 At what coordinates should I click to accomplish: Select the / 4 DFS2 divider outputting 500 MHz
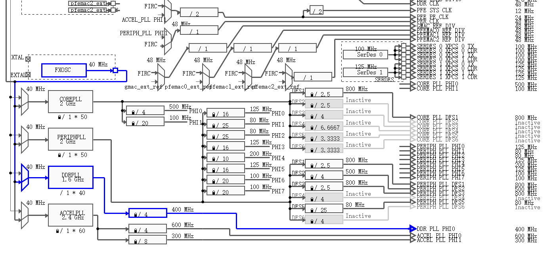click(324, 175)
